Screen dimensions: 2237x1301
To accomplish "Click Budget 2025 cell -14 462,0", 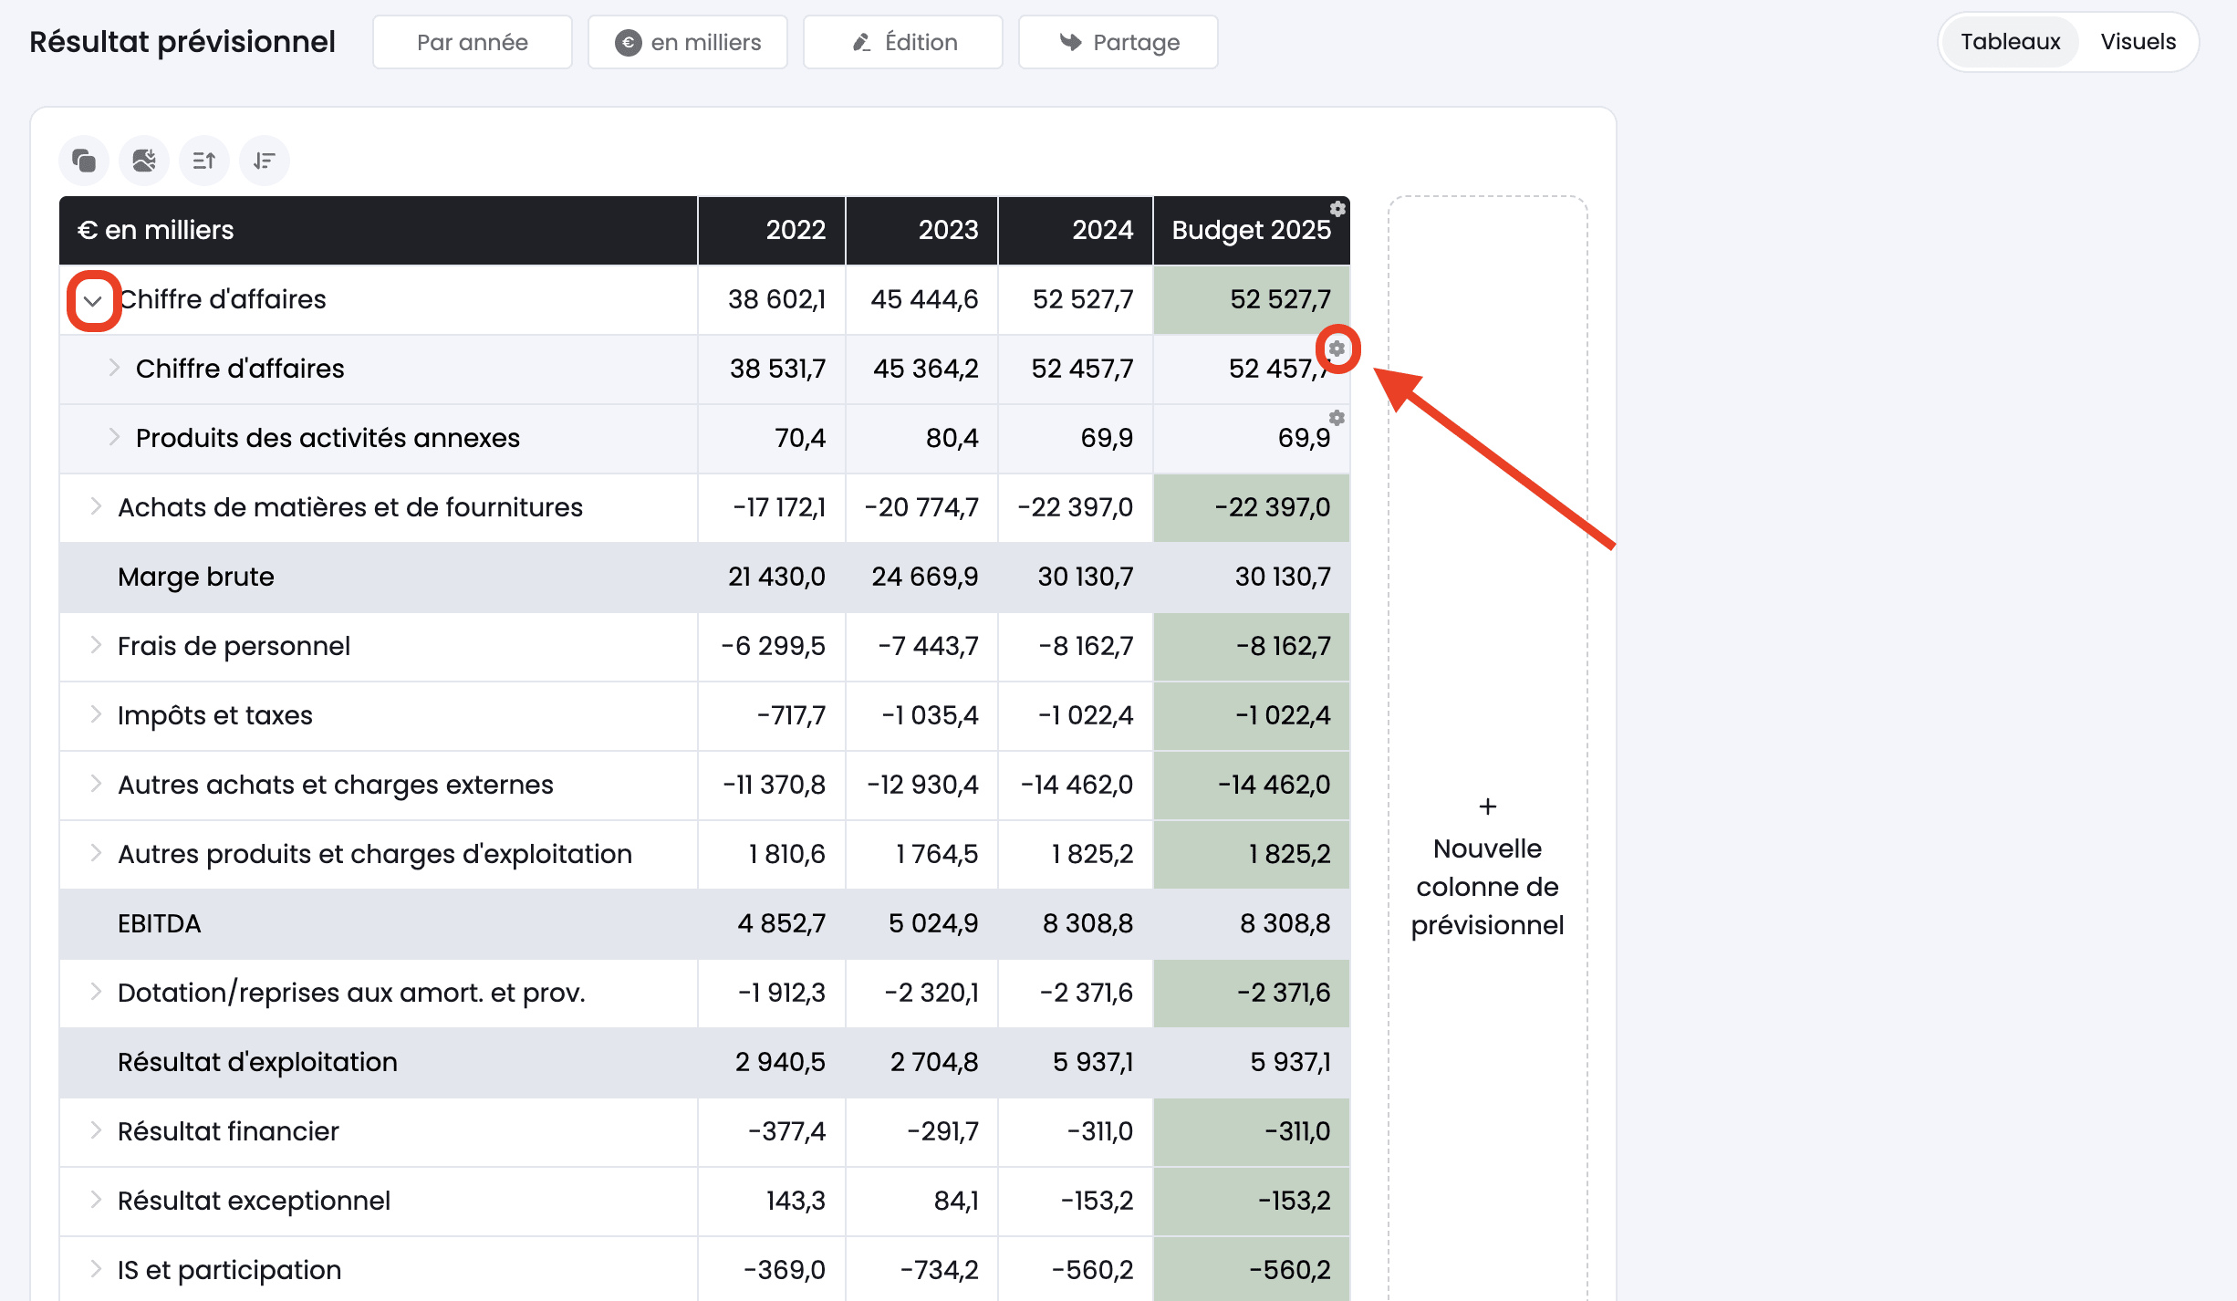I will tap(1252, 785).
